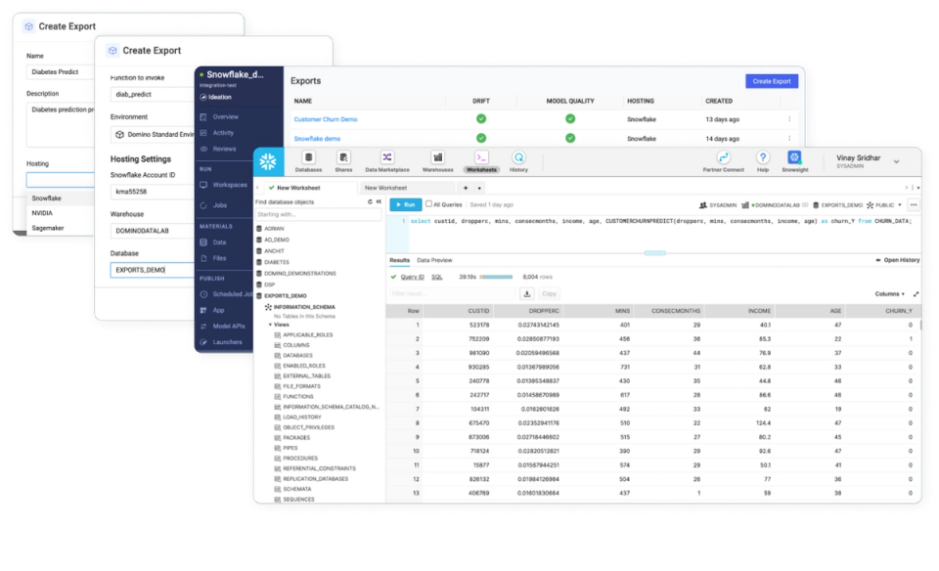Open Jobs in Domino sidebar
939x571 pixels.
[x=220, y=205]
